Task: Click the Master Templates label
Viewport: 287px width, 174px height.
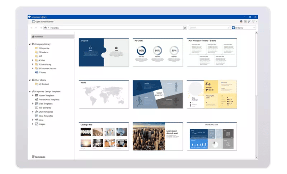Action: click(x=47, y=95)
